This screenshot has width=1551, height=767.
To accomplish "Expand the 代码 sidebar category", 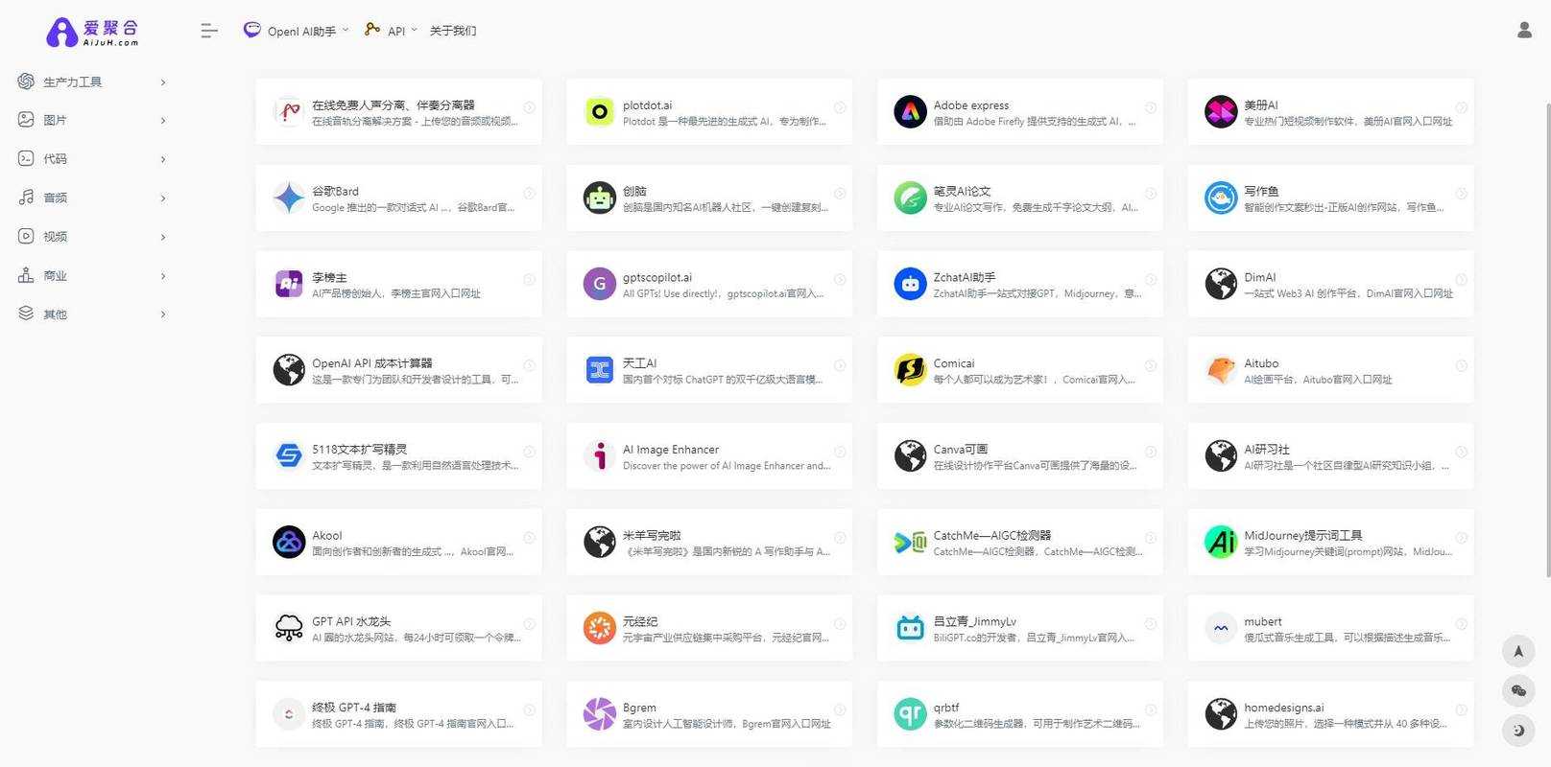I will 93,159.
